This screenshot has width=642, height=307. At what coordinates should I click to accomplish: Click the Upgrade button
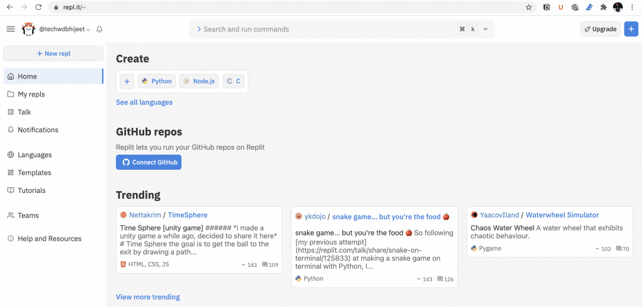pyautogui.click(x=600, y=29)
